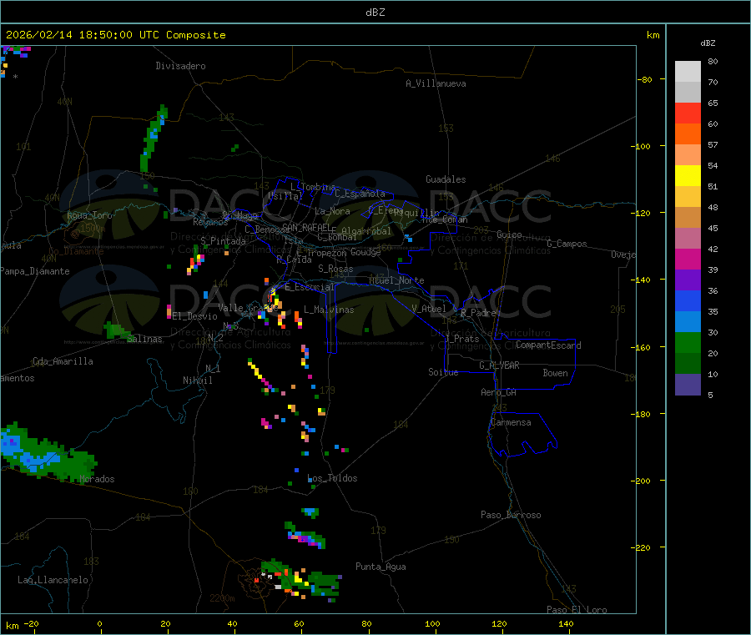The width and height of the screenshot is (751, 635).
Task: Click the dBZ heading above the legend
Action: [x=708, y=43]
